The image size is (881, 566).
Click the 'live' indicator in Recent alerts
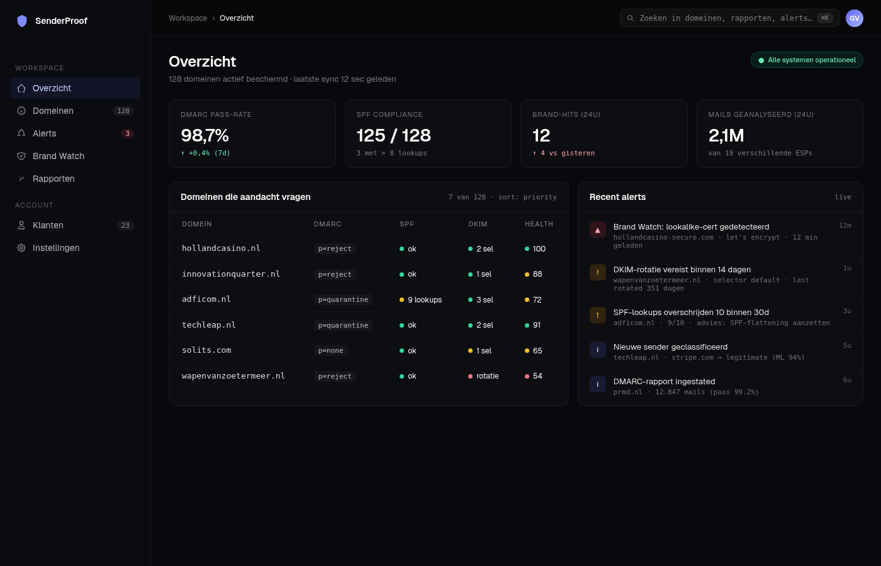click(x=843, y=197)
